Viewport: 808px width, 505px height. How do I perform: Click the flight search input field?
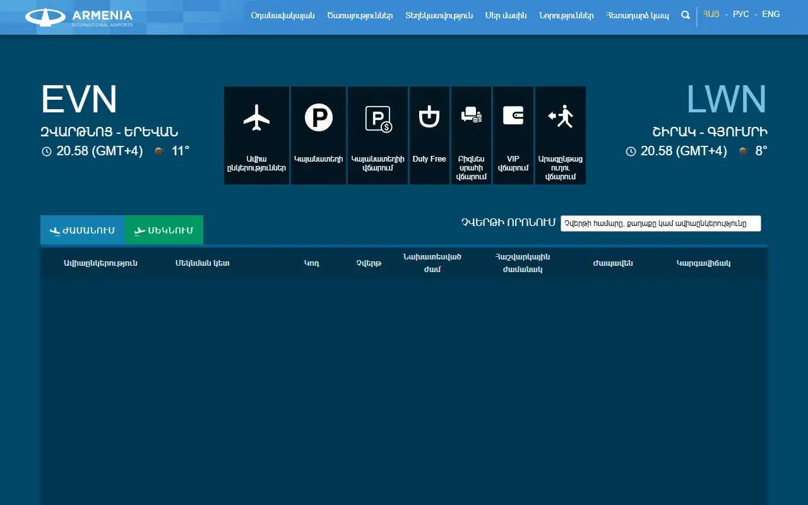661,223
